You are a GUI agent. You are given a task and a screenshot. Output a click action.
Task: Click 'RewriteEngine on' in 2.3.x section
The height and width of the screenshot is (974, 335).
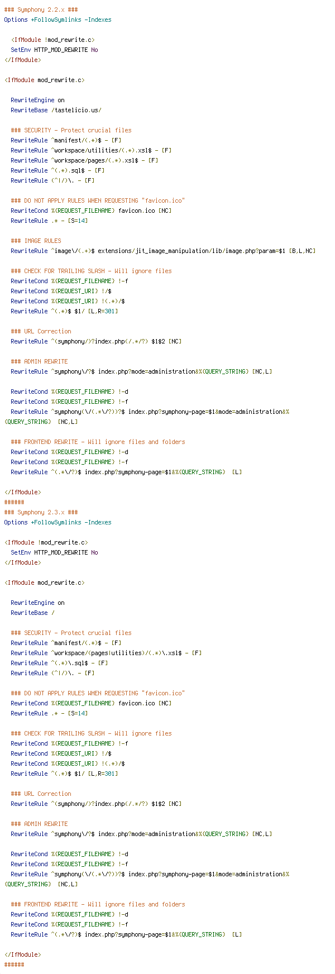[x=37, y=603]
